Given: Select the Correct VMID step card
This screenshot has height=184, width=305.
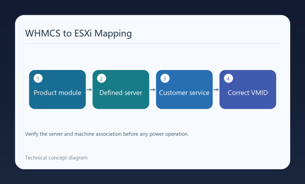Looking at the screenshot, I should pyautogui.click(x=248, y=89).
